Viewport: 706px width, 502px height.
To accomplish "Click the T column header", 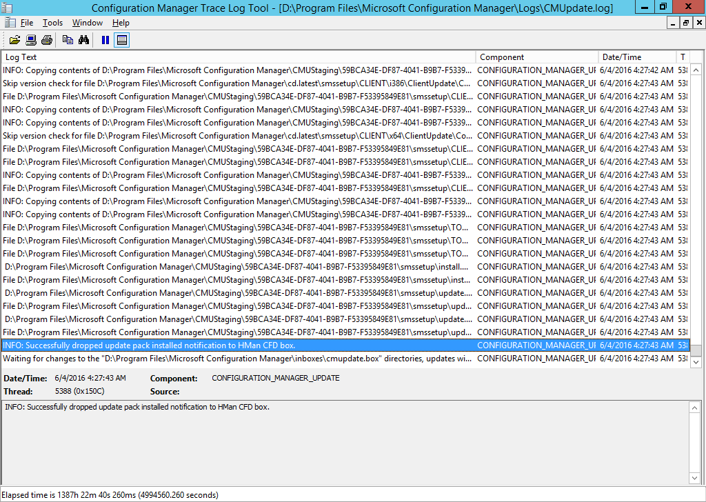I will 683,57.
